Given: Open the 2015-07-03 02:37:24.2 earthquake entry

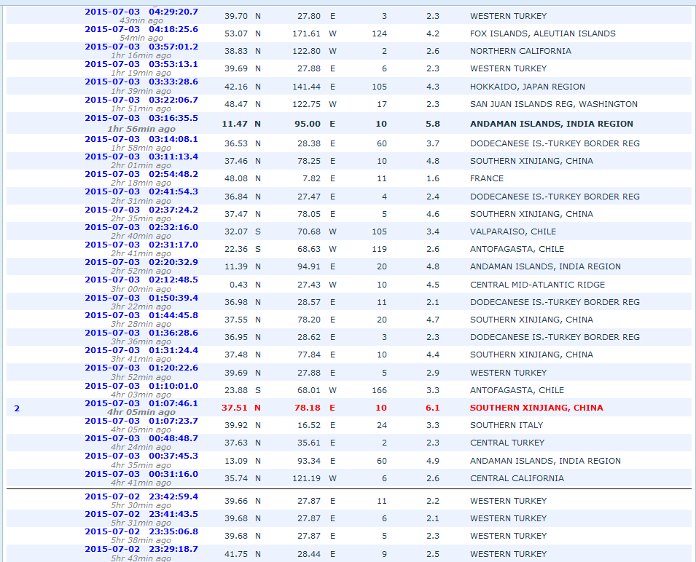Looking at the screenshot, I should click(141, 210).
